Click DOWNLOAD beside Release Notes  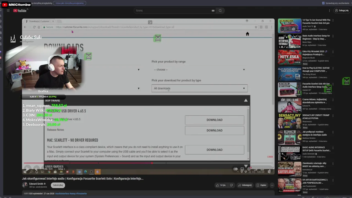click(x=215, y=130)
